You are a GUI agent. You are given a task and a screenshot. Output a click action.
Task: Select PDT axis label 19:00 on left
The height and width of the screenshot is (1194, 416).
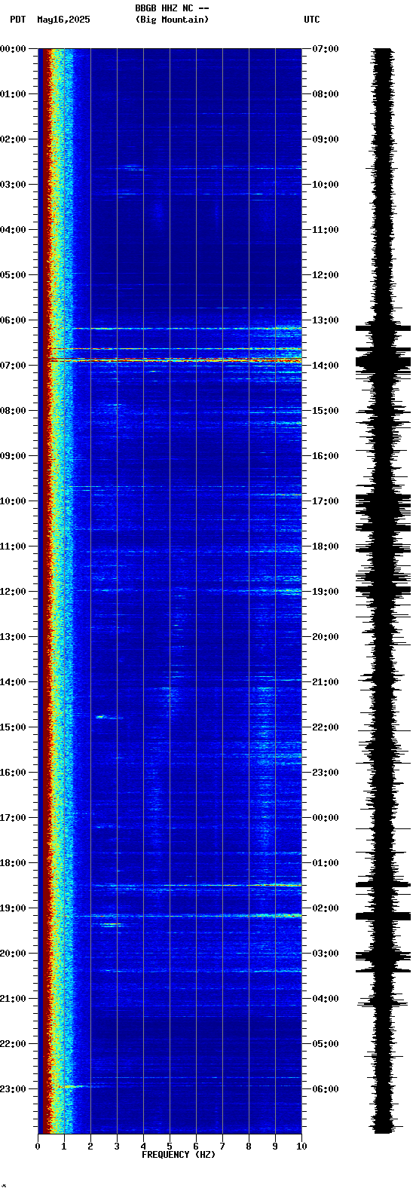coord(14,908)
